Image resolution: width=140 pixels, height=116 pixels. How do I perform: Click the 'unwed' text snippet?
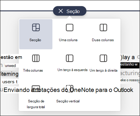[x=10, y=66]
